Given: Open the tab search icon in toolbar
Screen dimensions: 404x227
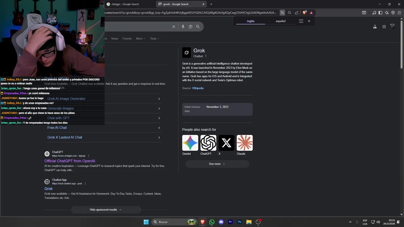Looking at the screenshot, I should (x=364, y=13).
